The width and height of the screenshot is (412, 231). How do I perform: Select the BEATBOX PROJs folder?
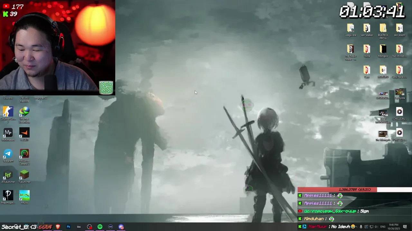point(383,32)
